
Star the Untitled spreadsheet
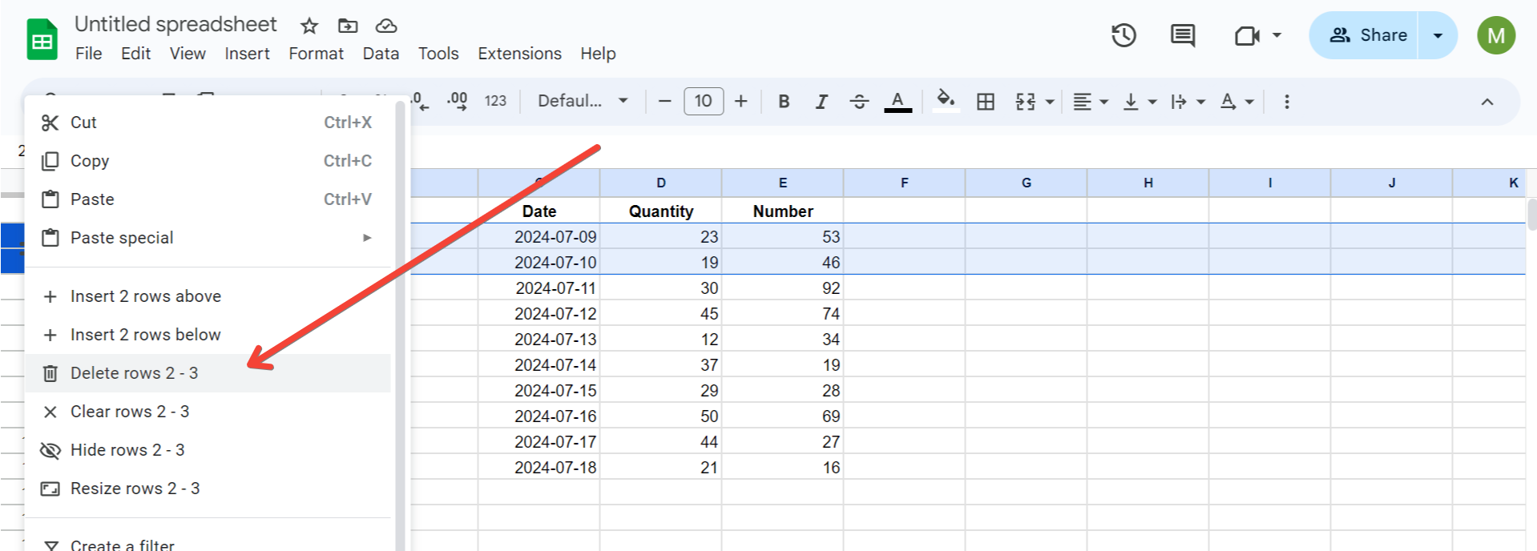(309, 26)
